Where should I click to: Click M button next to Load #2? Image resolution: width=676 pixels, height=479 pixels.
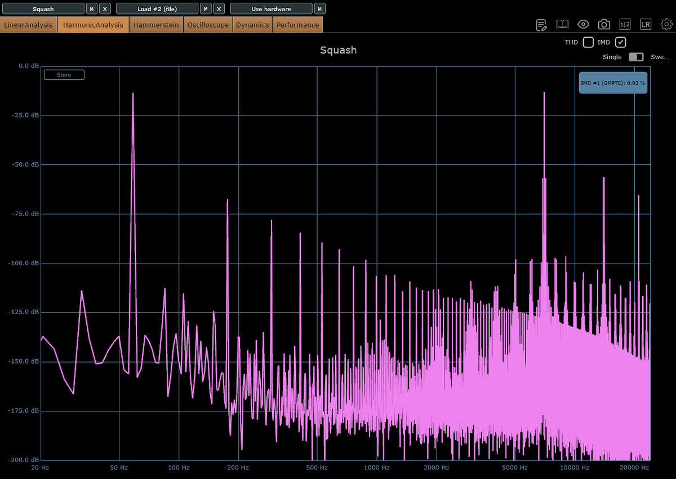pos(206,9)
